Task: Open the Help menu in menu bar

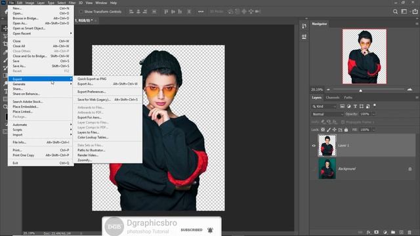Action: pos(114,3)
